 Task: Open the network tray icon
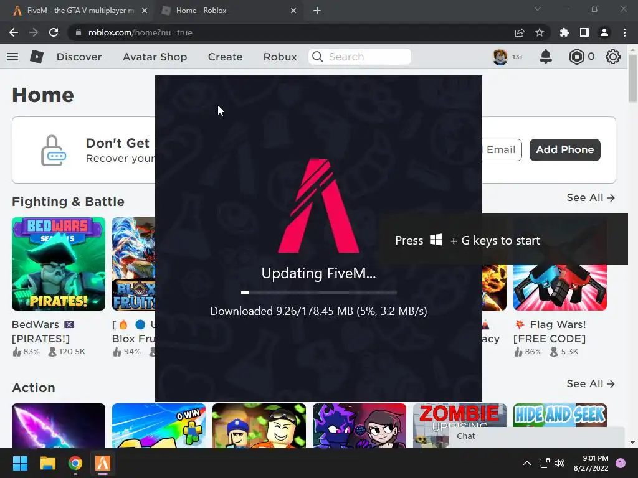click(544, 463)
